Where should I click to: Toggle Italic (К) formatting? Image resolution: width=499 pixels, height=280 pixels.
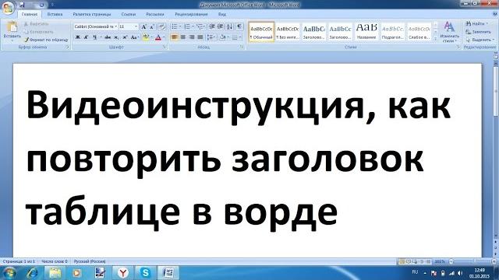pyautogui.click(x=86, y=37)
